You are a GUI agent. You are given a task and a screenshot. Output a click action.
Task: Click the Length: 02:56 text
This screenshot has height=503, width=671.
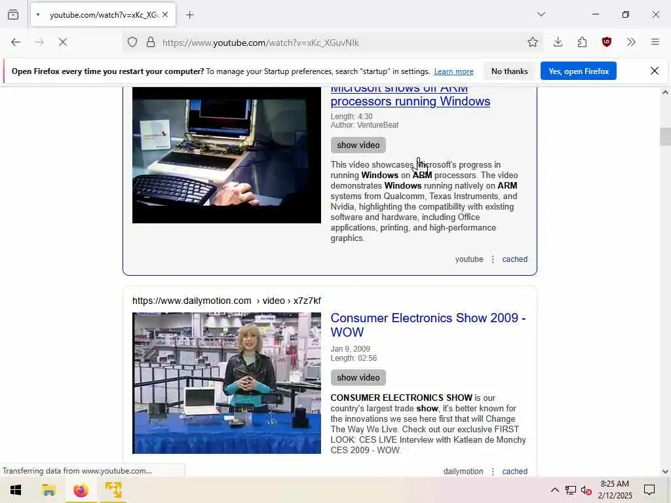pos(353,358)
